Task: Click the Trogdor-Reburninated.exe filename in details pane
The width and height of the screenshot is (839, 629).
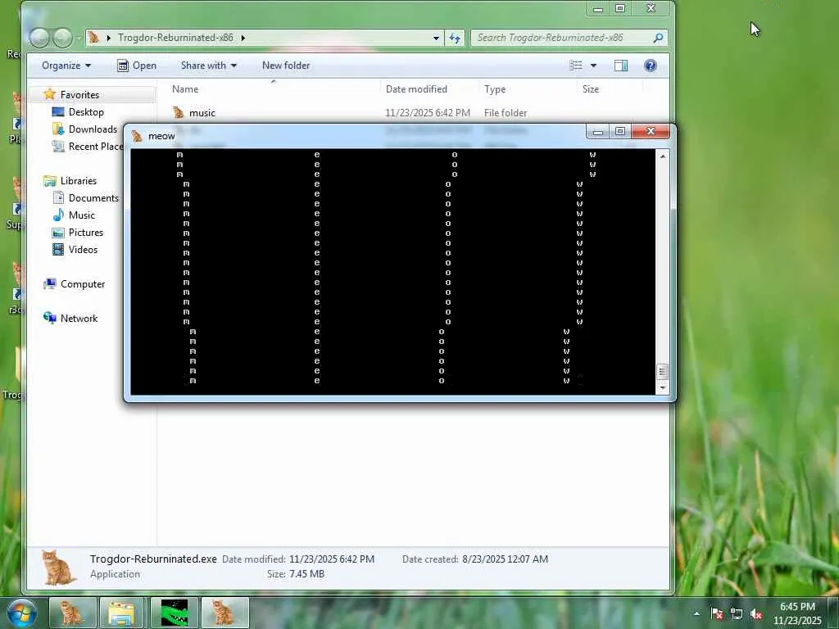Action: tap(153, 559)
